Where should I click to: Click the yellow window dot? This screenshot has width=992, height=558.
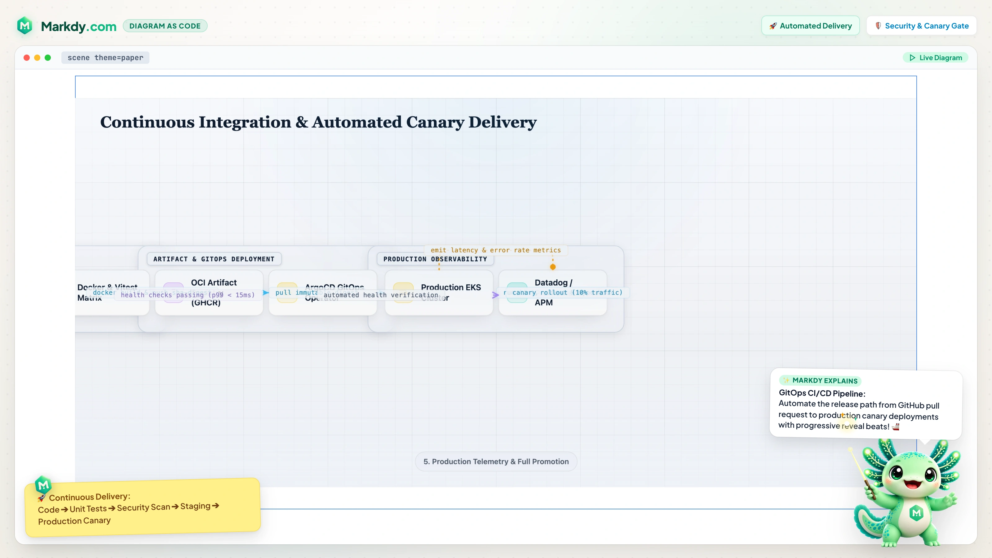pos(37,58)
